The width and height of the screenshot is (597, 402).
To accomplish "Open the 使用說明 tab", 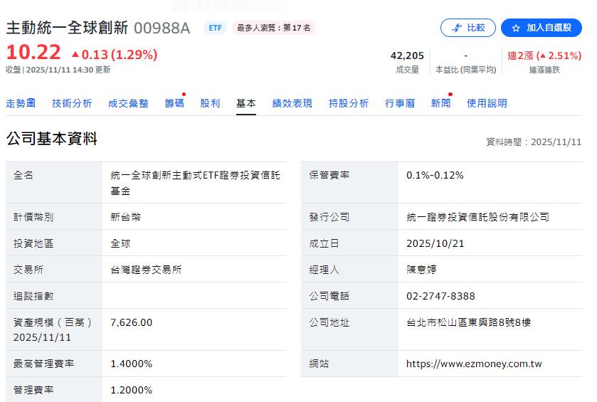I will [487, 103].
